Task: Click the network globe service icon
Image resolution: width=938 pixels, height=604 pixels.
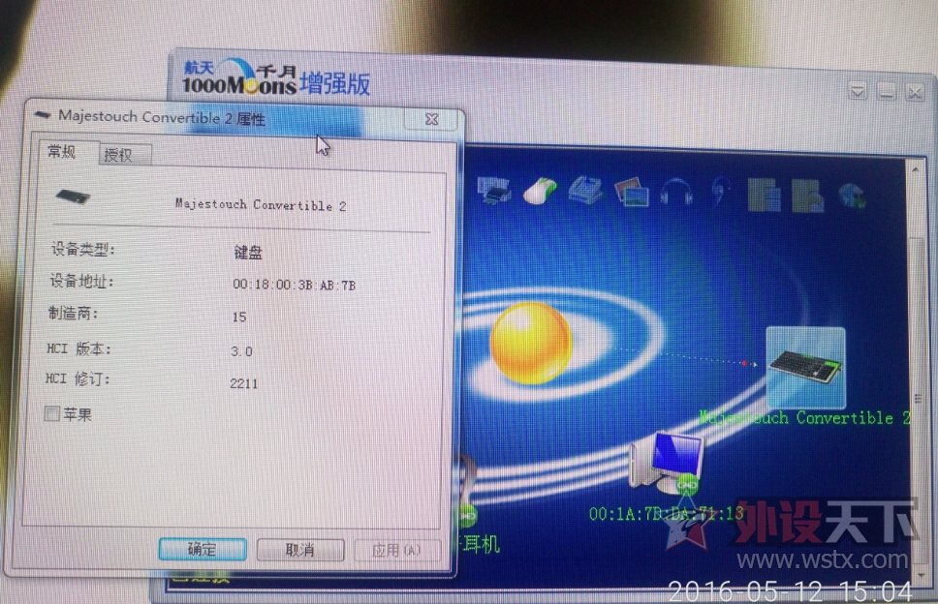Action: pyautogui.click(x=853, y=195)
